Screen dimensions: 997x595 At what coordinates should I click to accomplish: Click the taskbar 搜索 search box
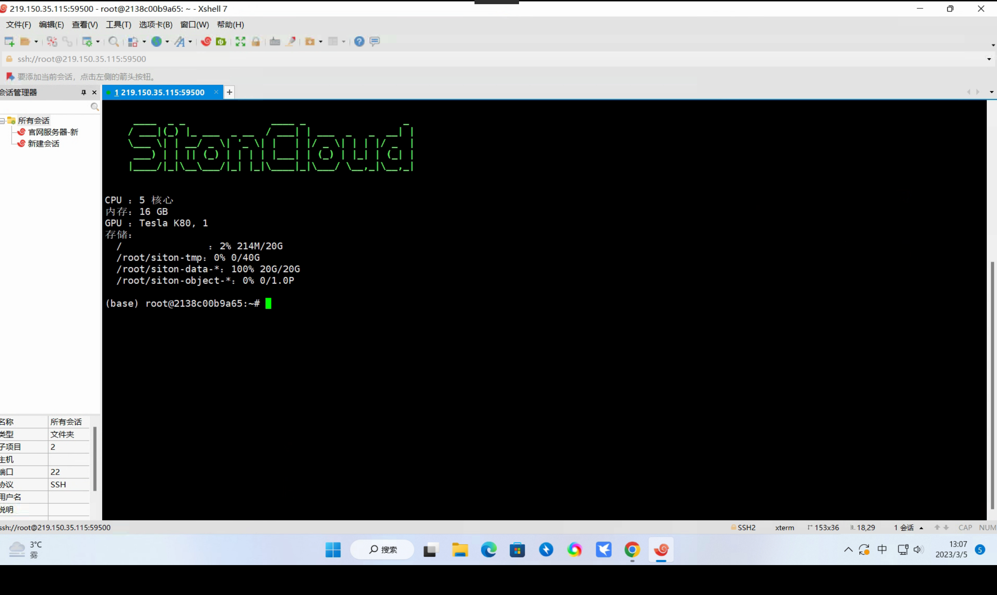[382, 550]
